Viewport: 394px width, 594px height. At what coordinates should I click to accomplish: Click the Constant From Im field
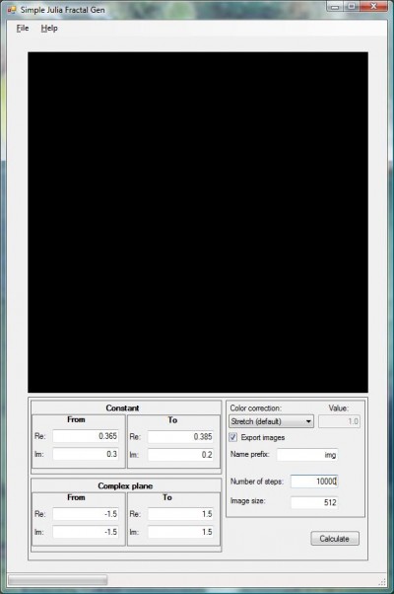[x=86, y=454]
